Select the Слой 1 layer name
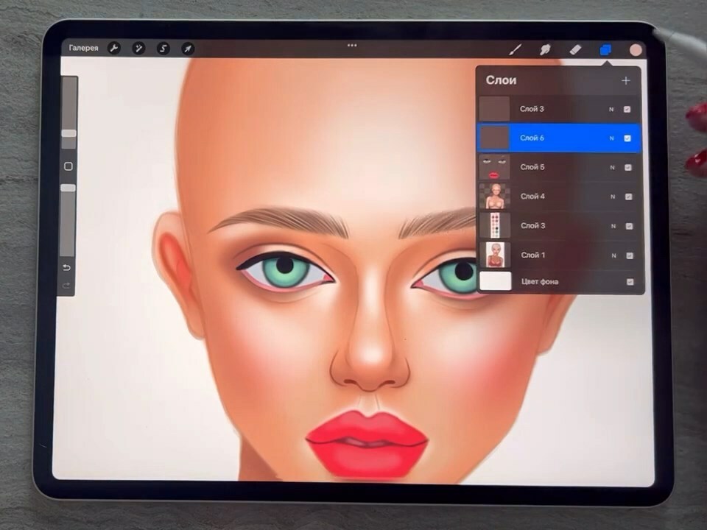The image size is (707, 530). point(533,255)
